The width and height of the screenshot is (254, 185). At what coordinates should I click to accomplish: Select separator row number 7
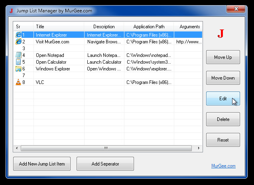point(108,76)
